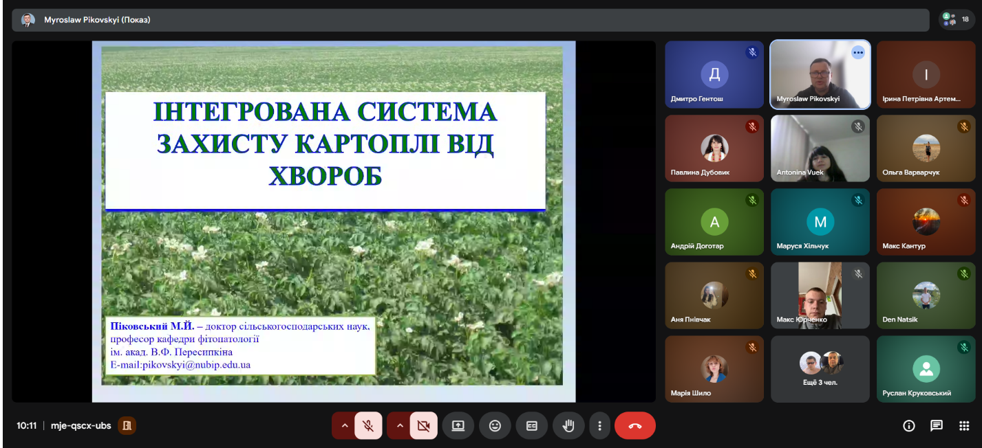Select Марія Шило participant tile
This screenshot has height=448, width=982.
[x=714, y=369]
